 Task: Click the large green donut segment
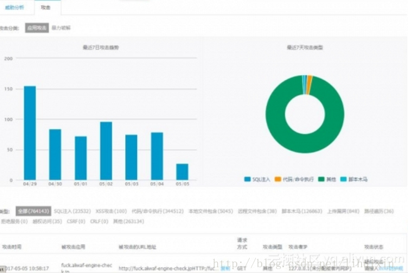pyautogui.click(x=305, y=143)
